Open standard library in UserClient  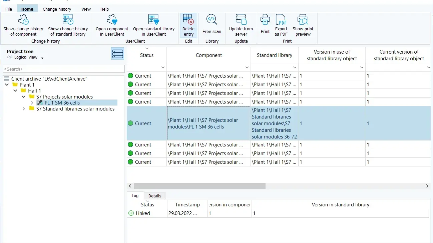(x=154, y=25)
